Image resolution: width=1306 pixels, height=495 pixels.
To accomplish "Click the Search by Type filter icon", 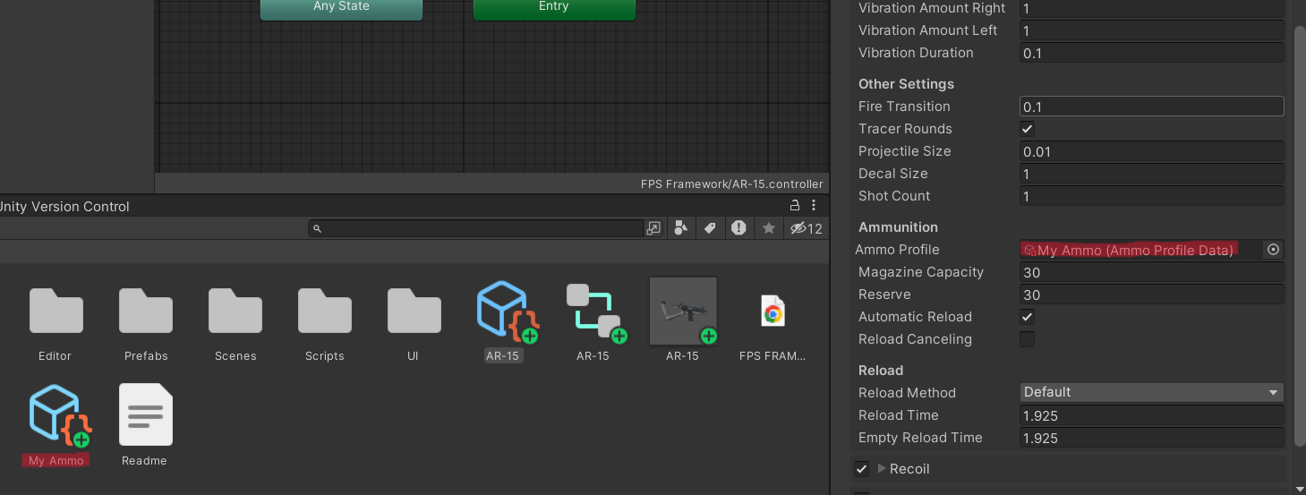I will (x=681, y=228).
